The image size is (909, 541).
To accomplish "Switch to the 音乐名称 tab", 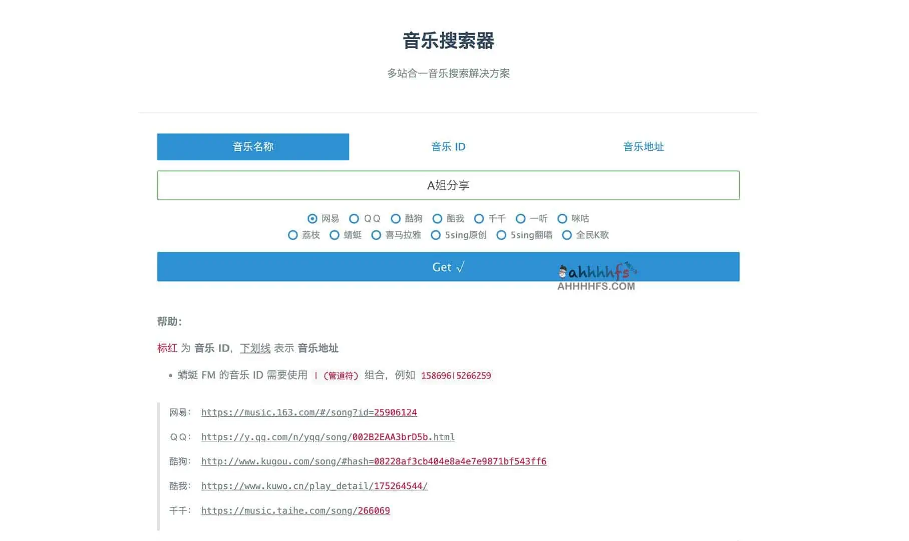I will click(x=253, y=147).
